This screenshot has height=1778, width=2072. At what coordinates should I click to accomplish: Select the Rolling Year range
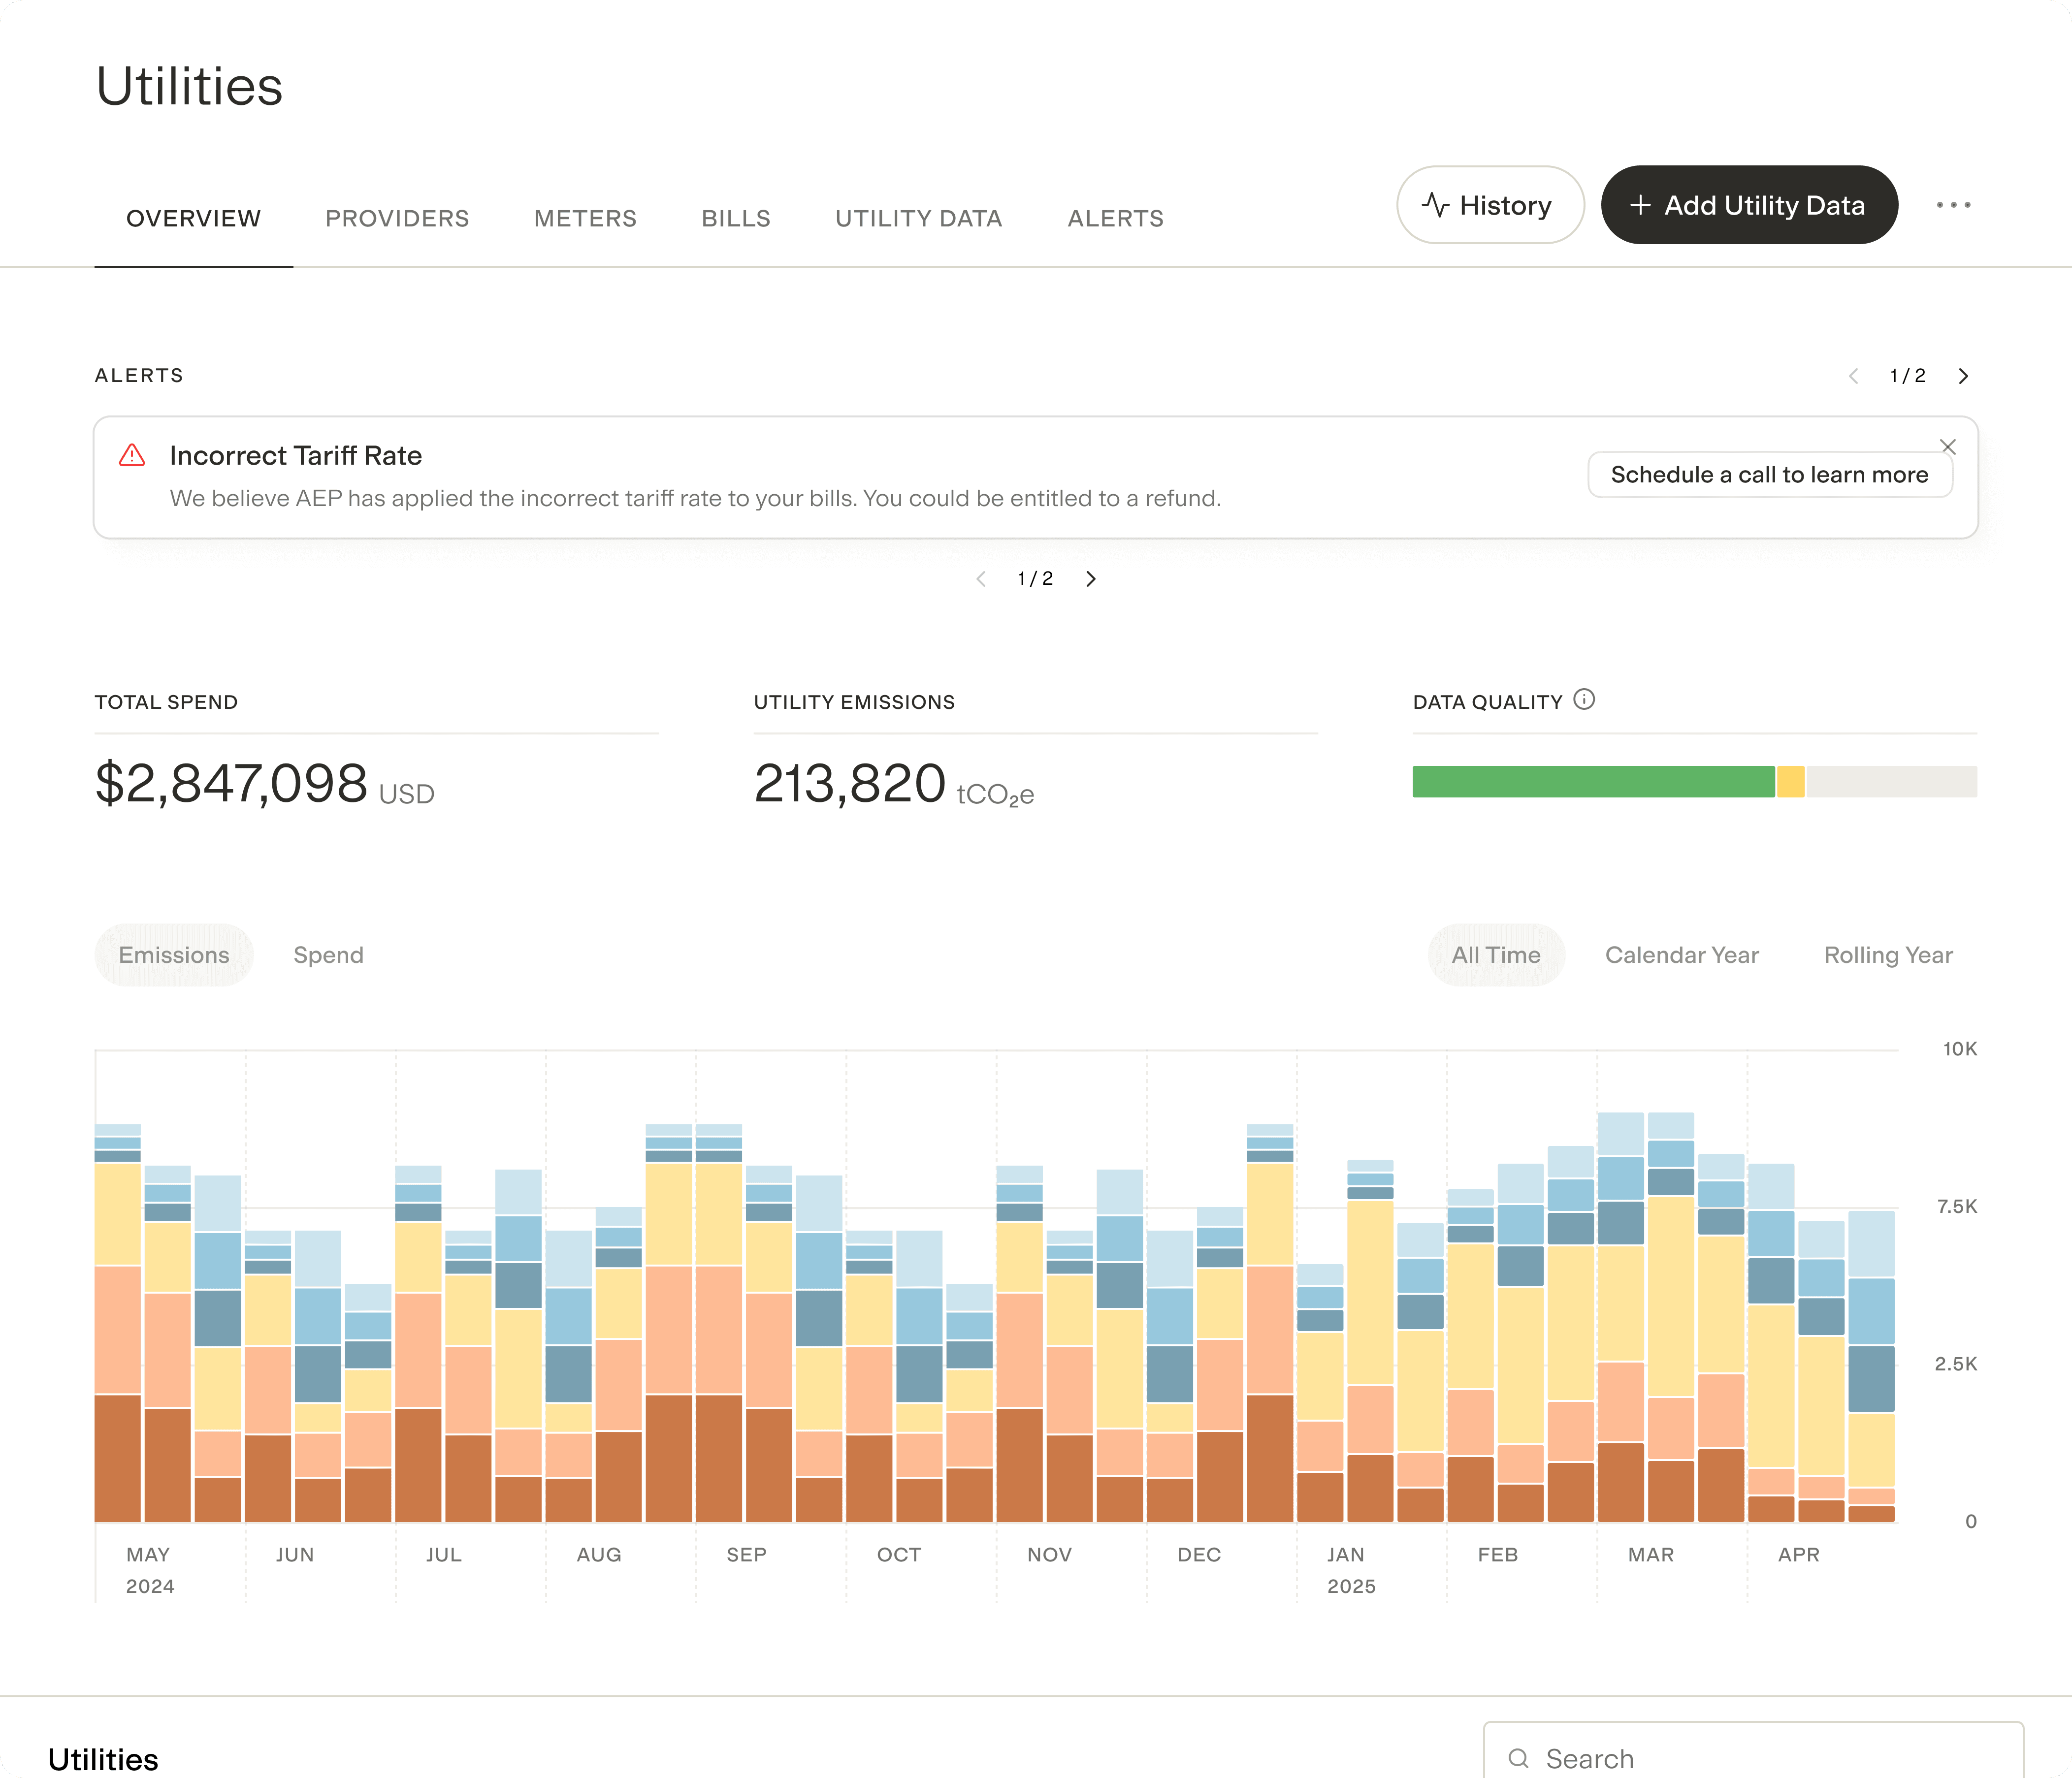tap(1888, 955)
